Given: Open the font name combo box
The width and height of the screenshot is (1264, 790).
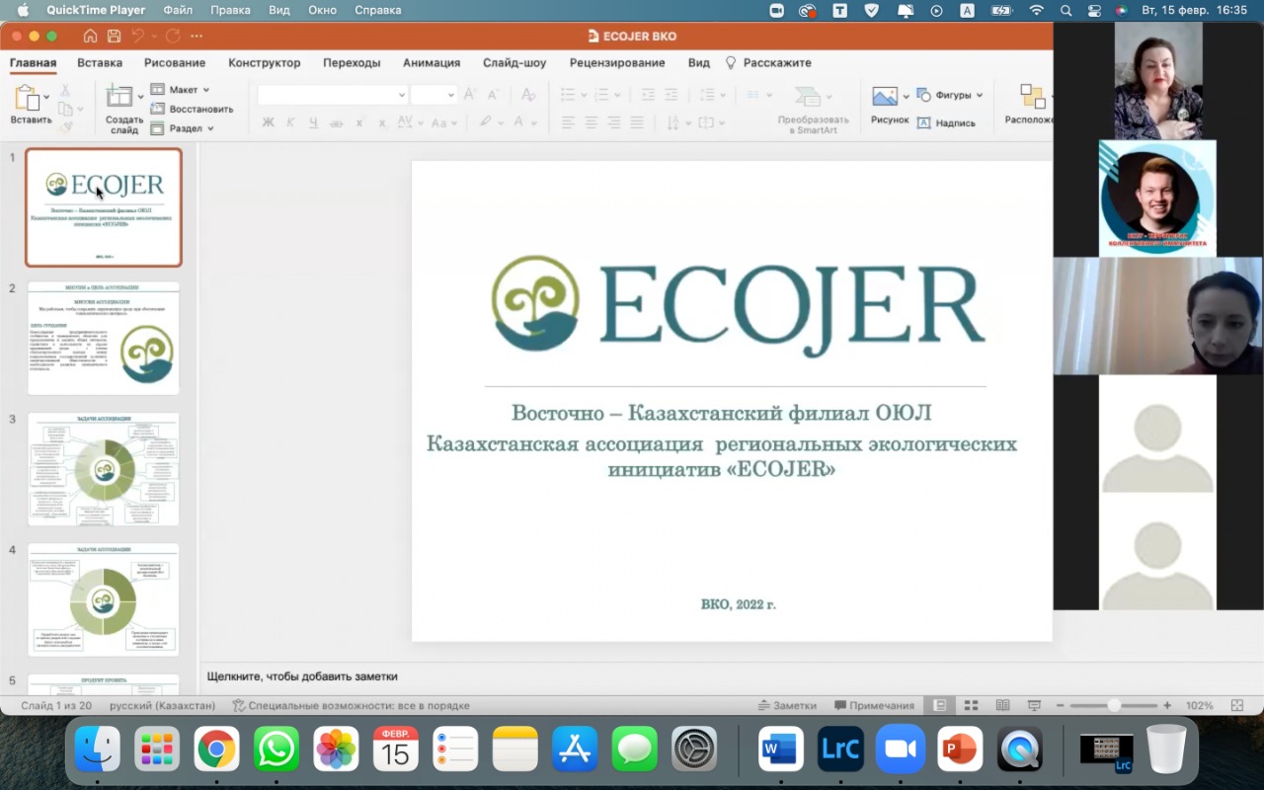Looking at the screenshot, I should (332, 95).
